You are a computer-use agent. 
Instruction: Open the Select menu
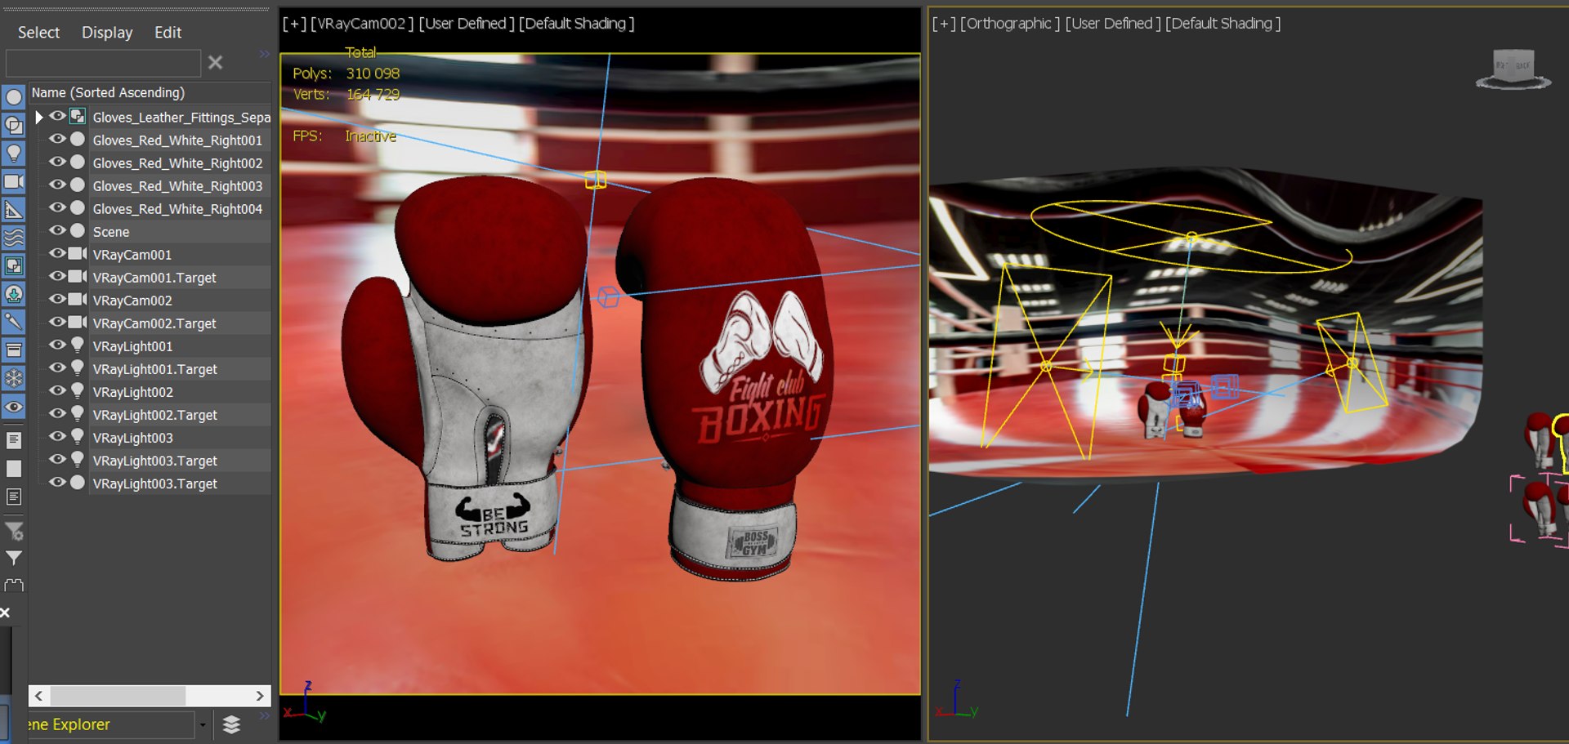pyautogui.click(x=38, y=33)
